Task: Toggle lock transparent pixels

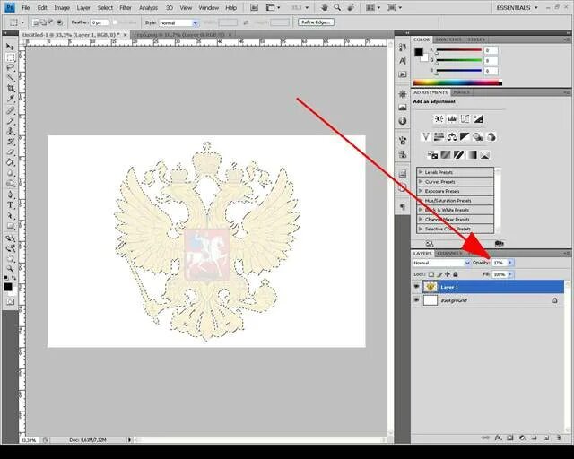Action: pos(431,274)
